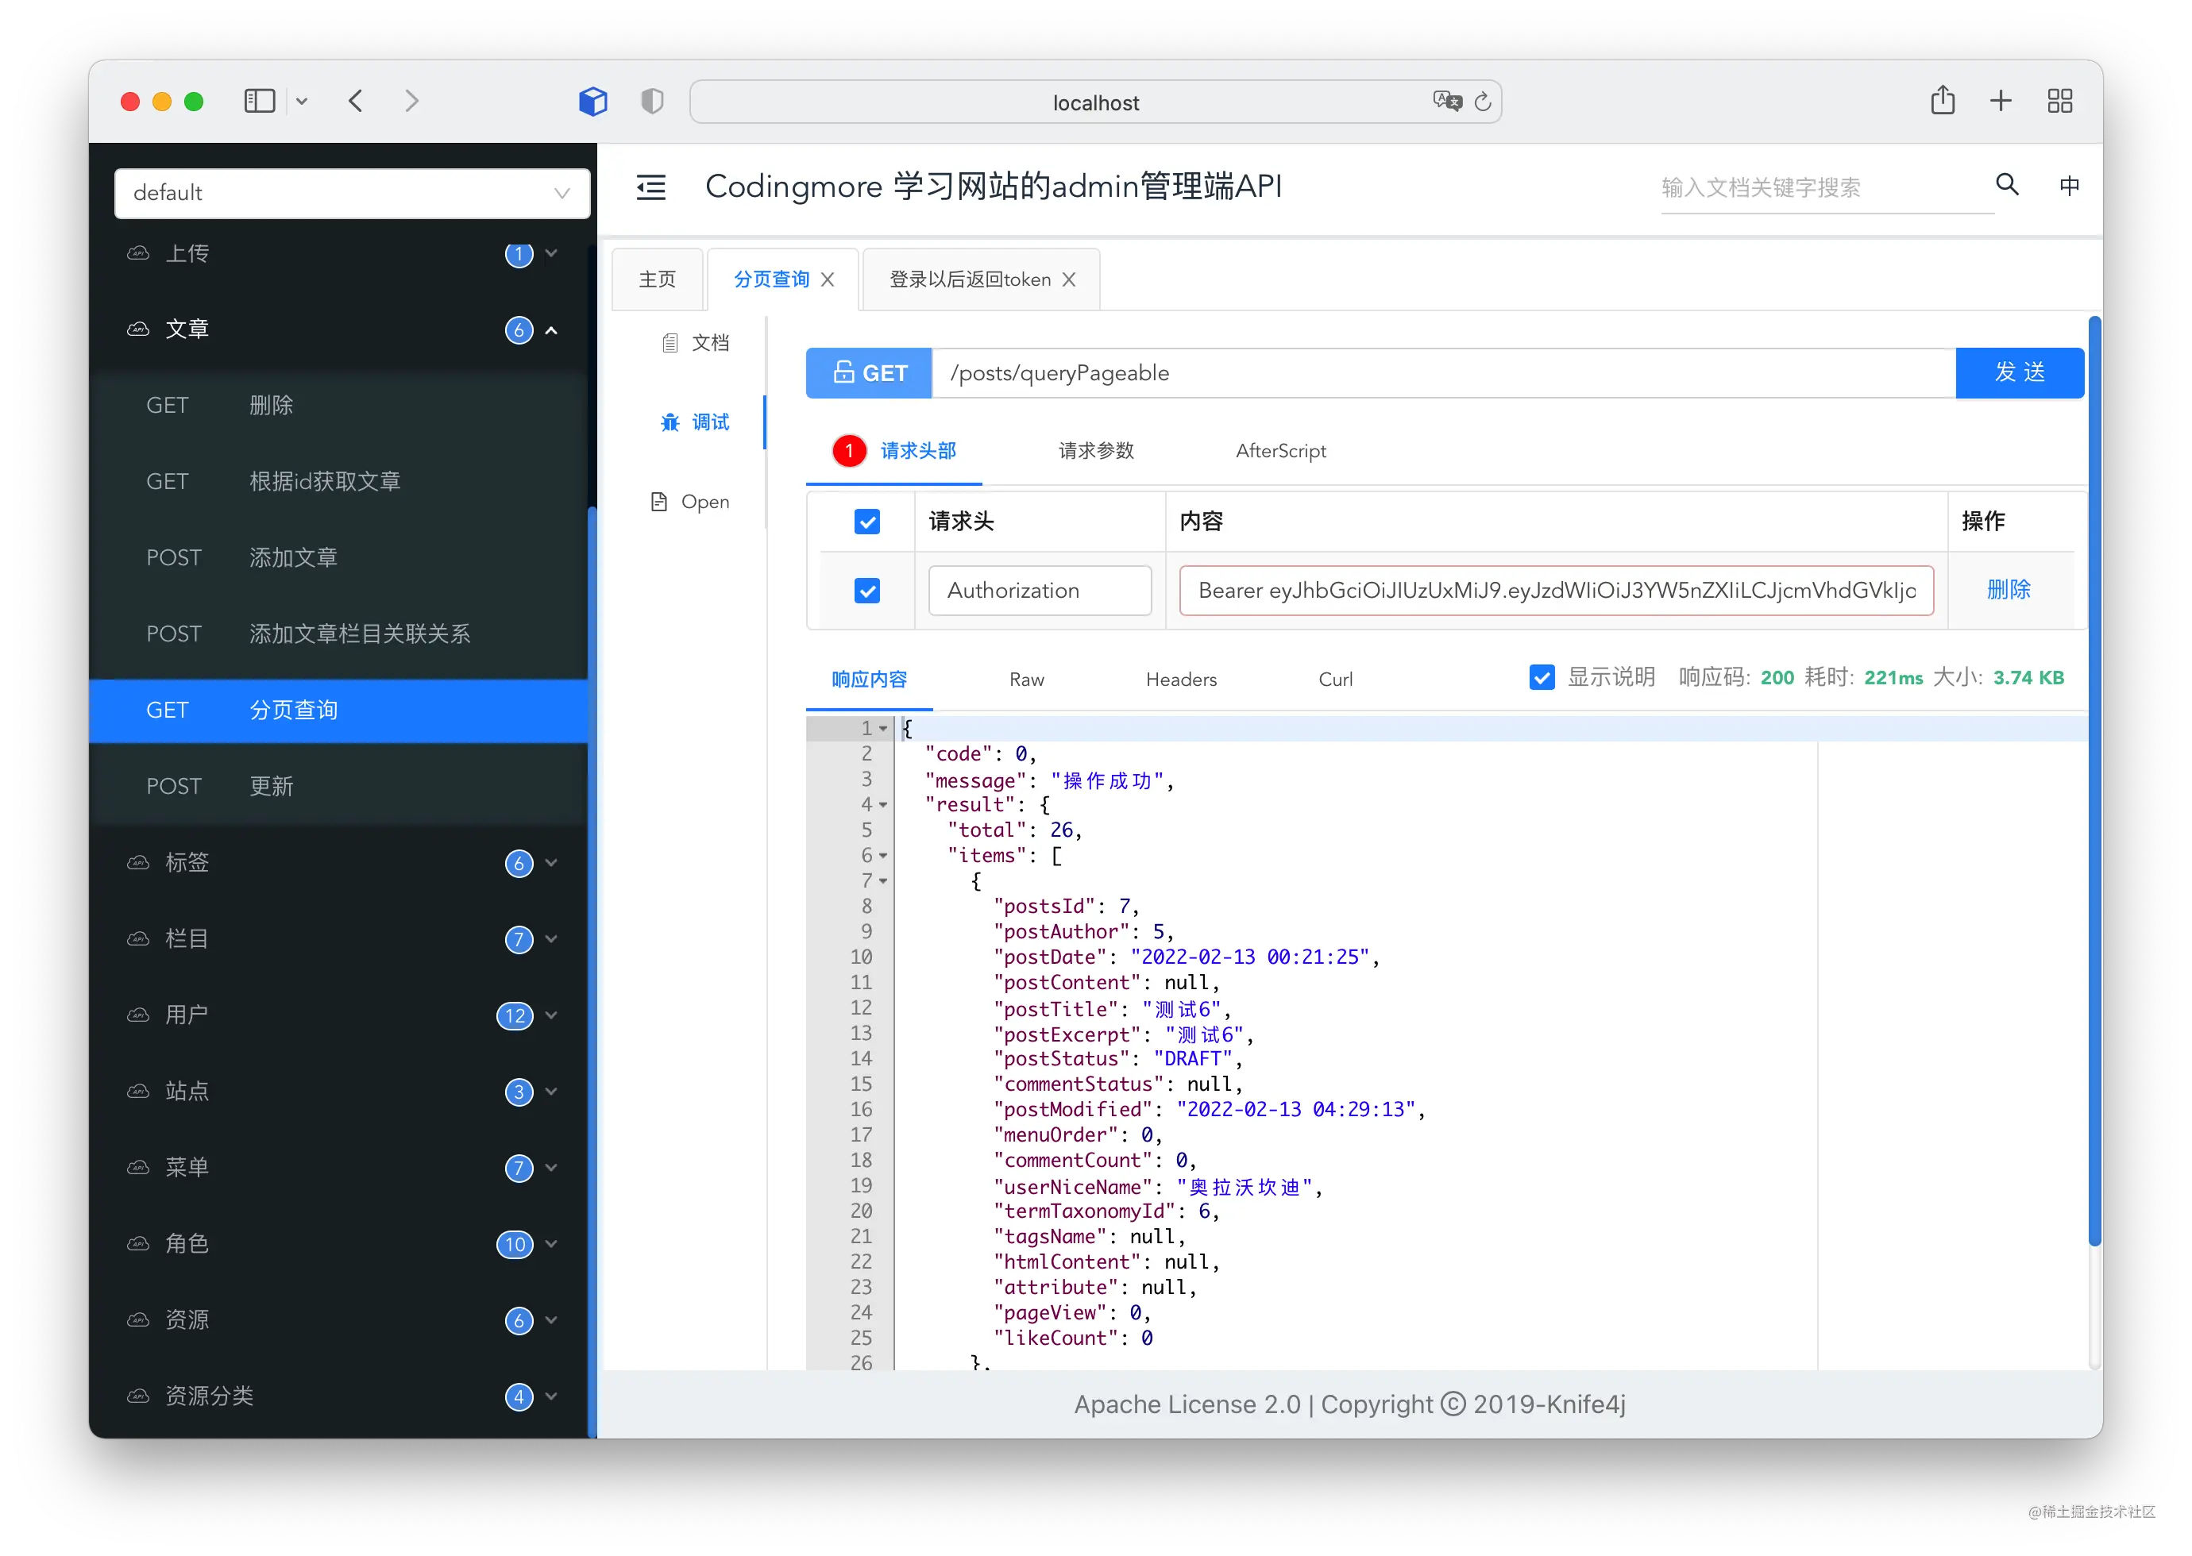The height and width of the screenshot is (1556, 2192).
Task: Click the translate icon in address bar
Action: pyautogui.click(x=1446, y=102)
